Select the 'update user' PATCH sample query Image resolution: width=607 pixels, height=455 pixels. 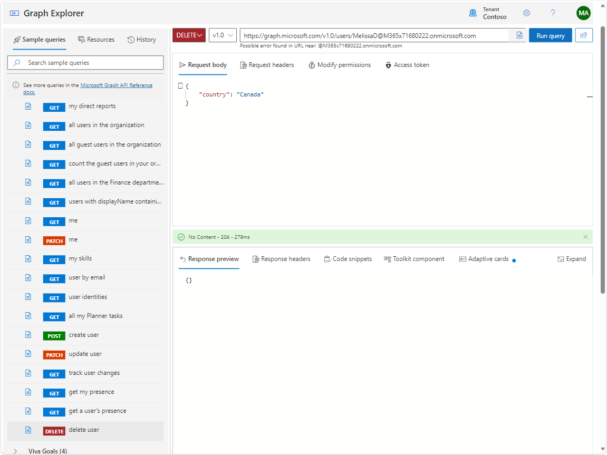[85, 354]
